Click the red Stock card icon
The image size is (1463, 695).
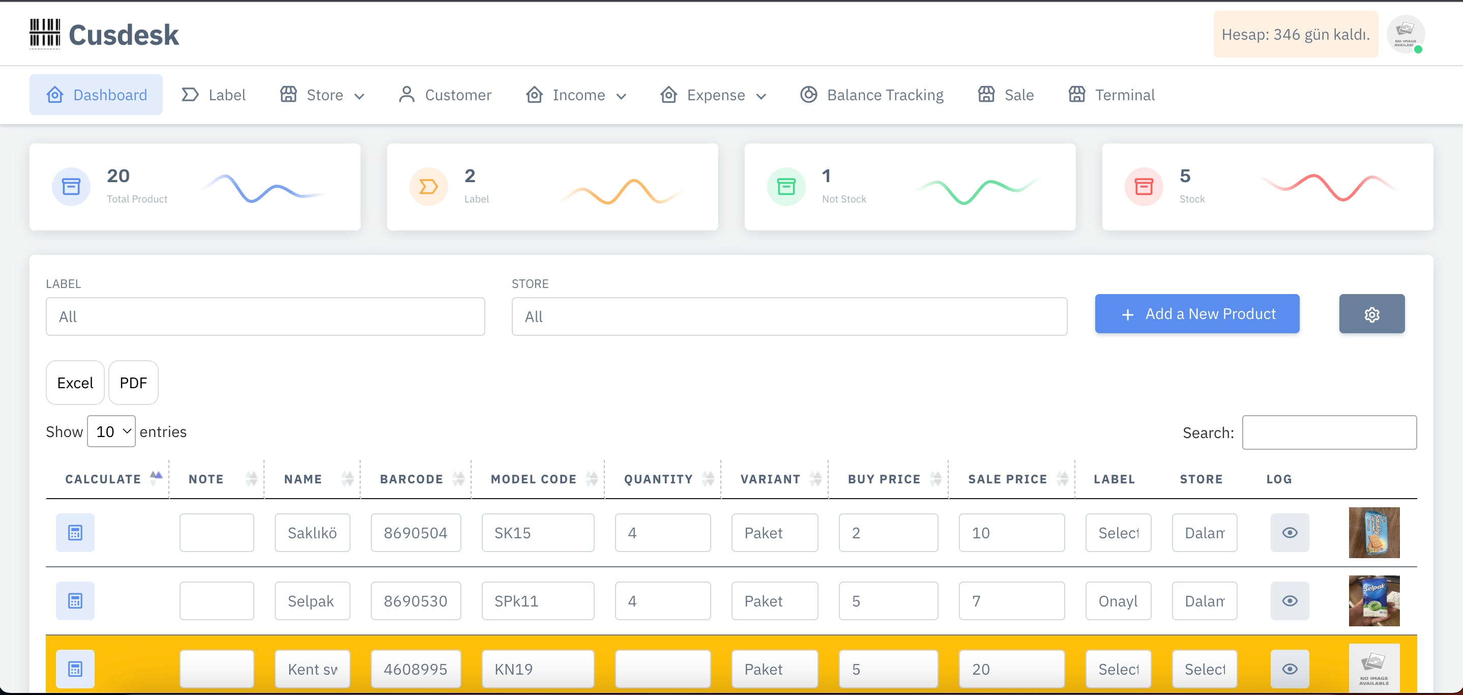click(1144, 186)
